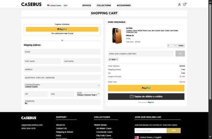This screenshot has height=139, width=212.
Task: Focus the Last name field
Action: (x=82, y=61)
